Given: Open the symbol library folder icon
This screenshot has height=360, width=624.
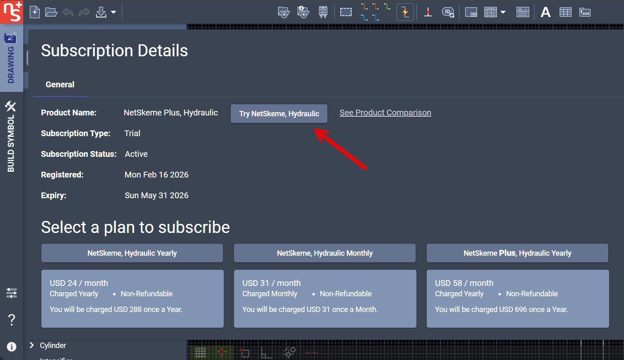Looking at the screenshot, I should (283, 12).
